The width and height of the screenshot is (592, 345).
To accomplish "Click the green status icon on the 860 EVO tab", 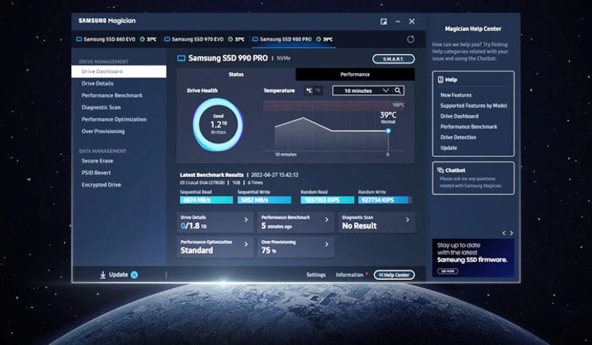I will point(143,40).
